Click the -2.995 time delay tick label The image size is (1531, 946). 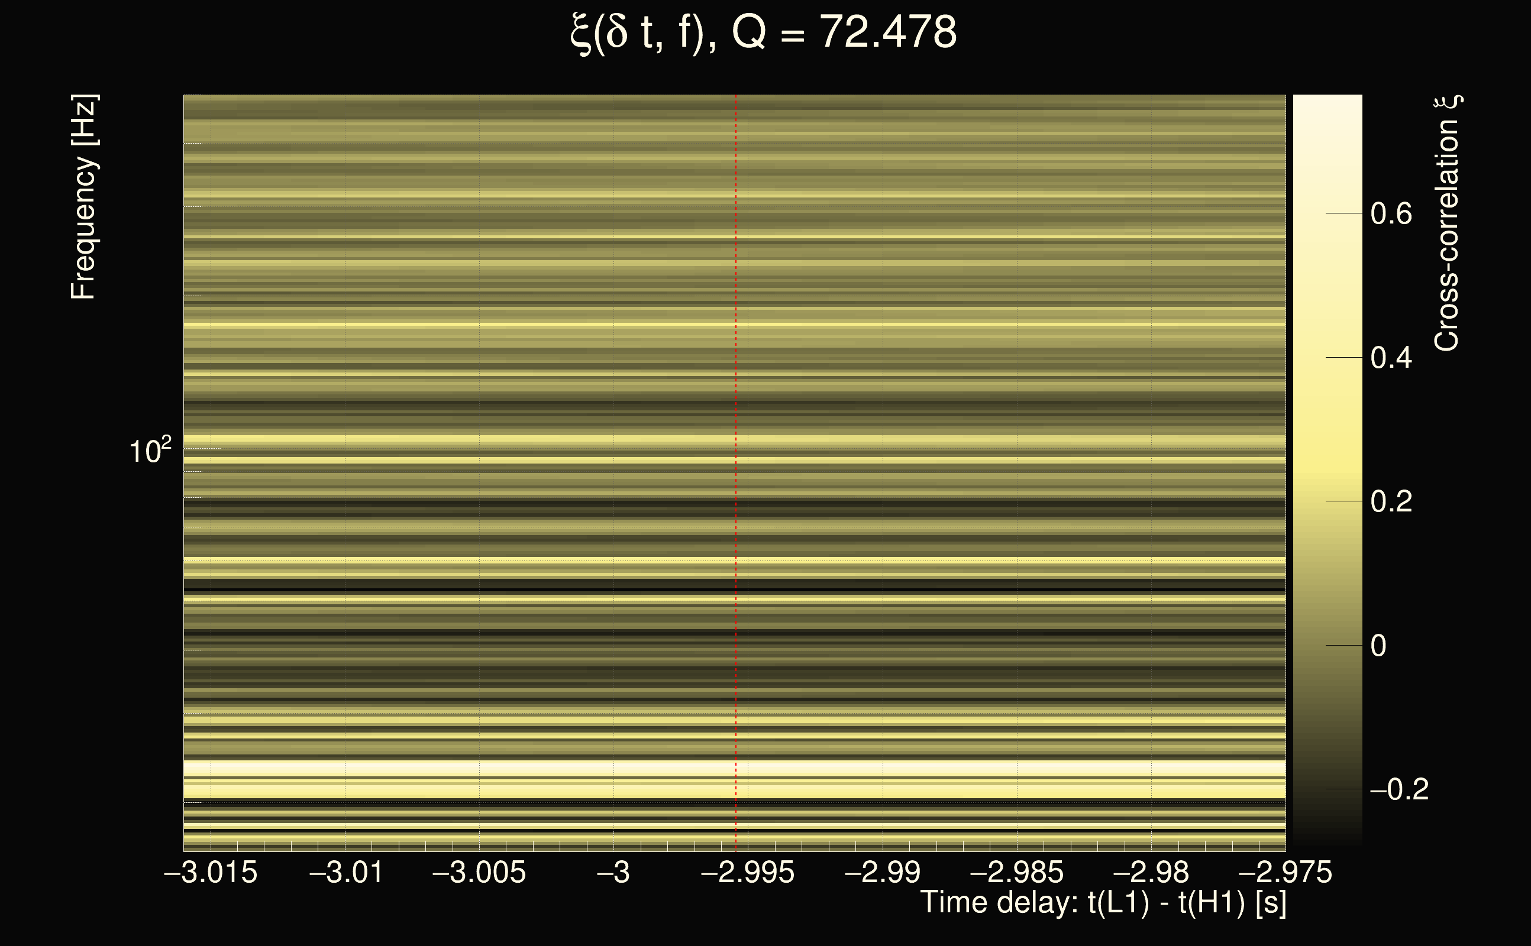[x=748, y=873]
